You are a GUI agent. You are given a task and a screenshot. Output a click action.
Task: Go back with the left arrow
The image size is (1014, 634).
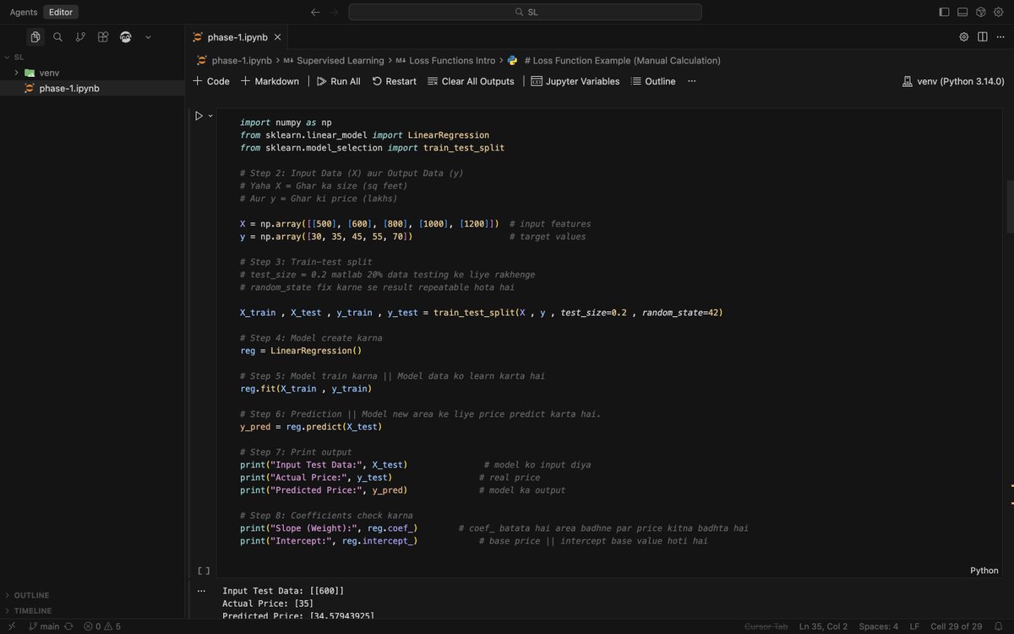(315, 12)
